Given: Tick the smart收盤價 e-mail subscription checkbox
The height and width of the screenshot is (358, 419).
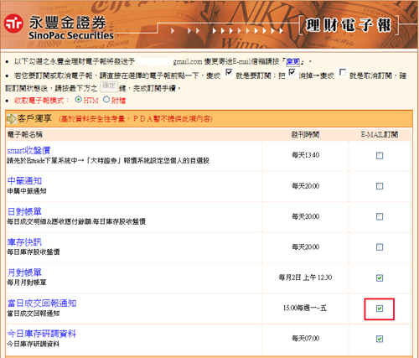Looking at the screenshot, I should [380, 156].
